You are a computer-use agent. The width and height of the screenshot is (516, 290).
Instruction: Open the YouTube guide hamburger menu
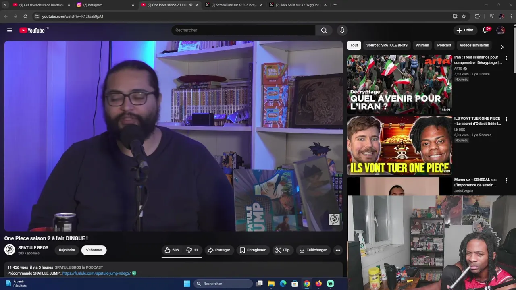pyautogui.click(x=10, y=30)
